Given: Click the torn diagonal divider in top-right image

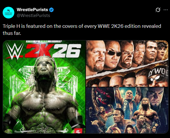Looking at the screenshot, I should coord(127,69).
